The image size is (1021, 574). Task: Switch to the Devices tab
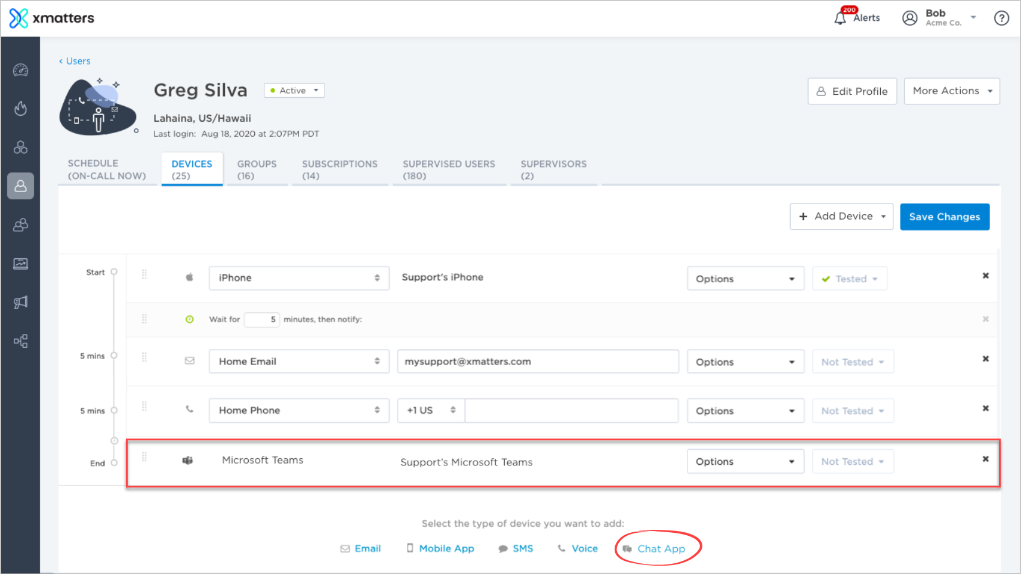pyautogui.click(x=192, y=169)
